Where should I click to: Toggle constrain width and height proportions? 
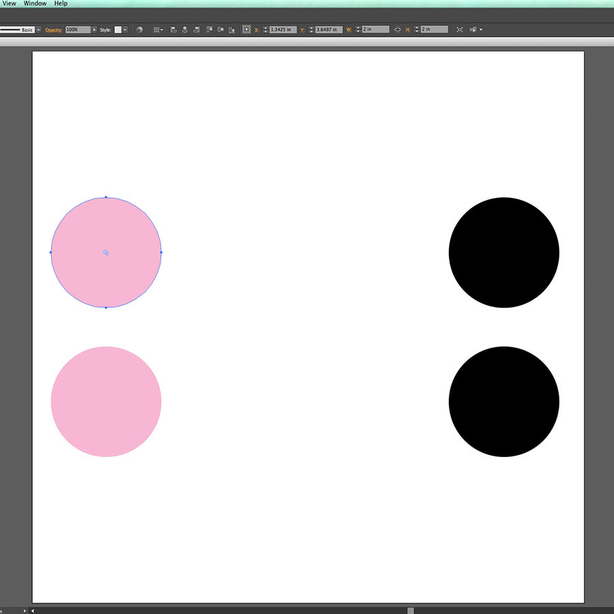398,29
